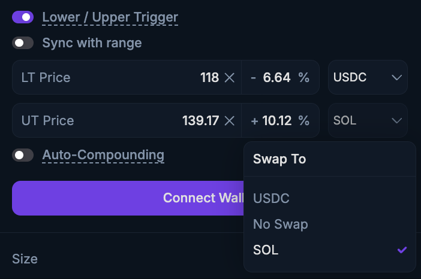Click the Lower / Upper Trigger label link
Image resolution: width=421 pixels, height=279 pixels.
click(x=110, y=17)
